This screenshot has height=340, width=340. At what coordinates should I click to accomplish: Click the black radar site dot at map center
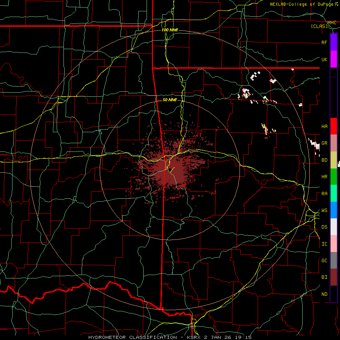(x=170, y=170)
